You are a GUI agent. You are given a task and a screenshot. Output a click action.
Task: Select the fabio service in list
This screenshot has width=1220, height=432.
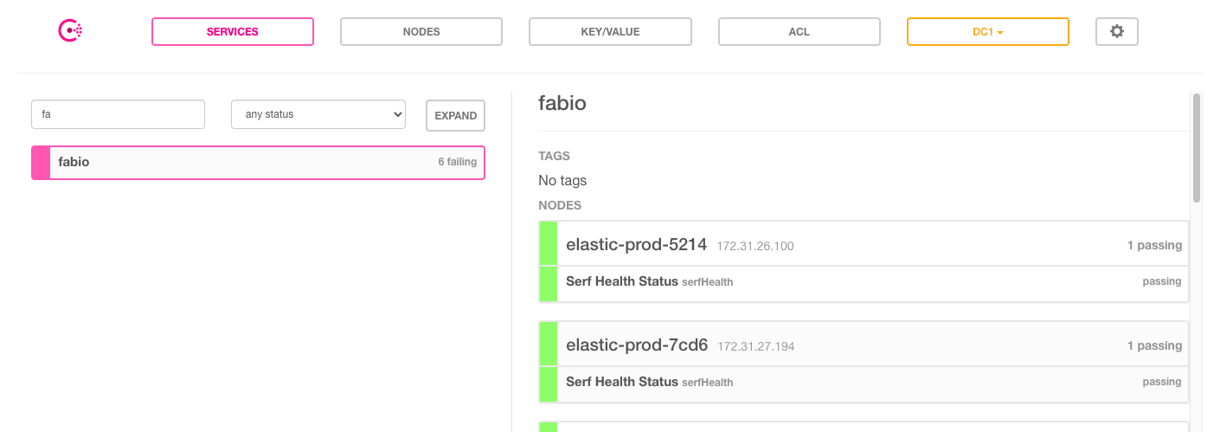click(258, 162)
